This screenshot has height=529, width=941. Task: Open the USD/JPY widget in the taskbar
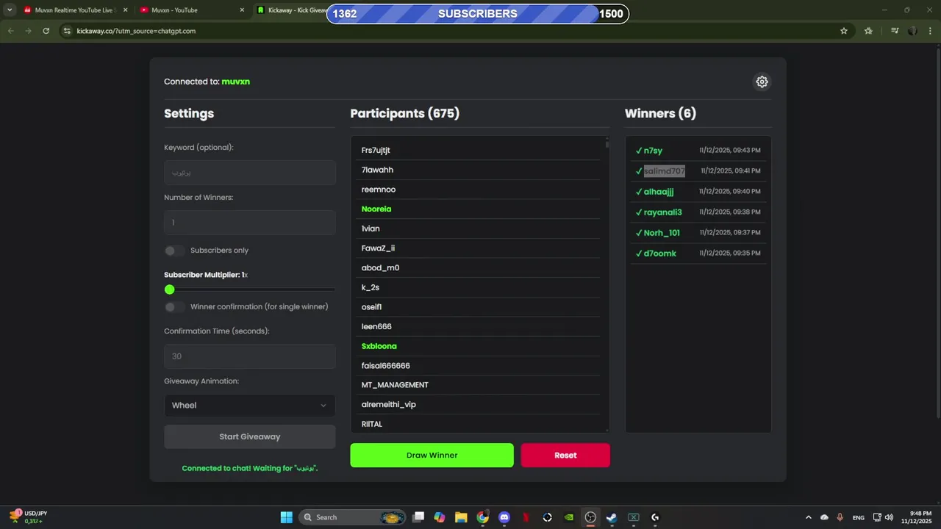point(27,517)
